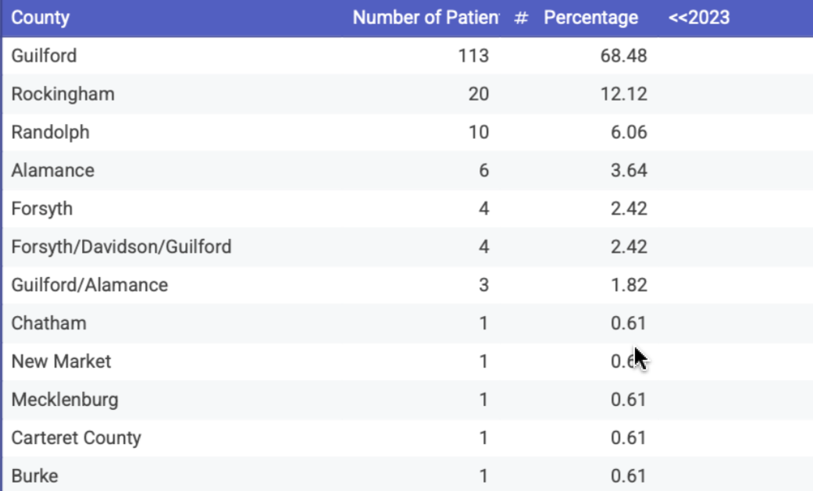This screenshot has height=491, width=813.
Task: Select the Mecklenburg county cell
Action: click(x=65, y=400)
